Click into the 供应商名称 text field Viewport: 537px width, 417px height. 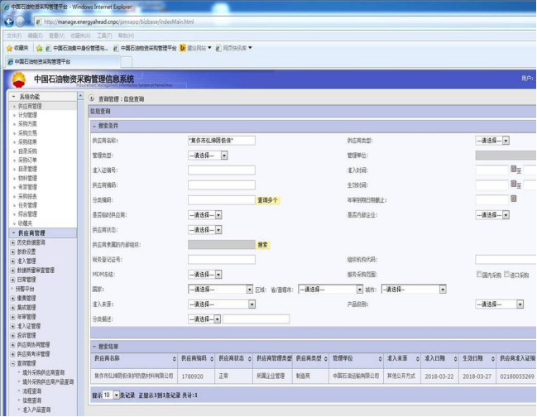[x=221, y=140]
